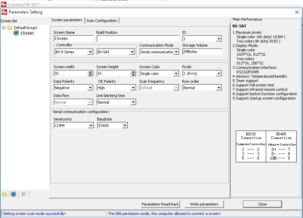Select 1Screen in the screen list

pos(27,33)
